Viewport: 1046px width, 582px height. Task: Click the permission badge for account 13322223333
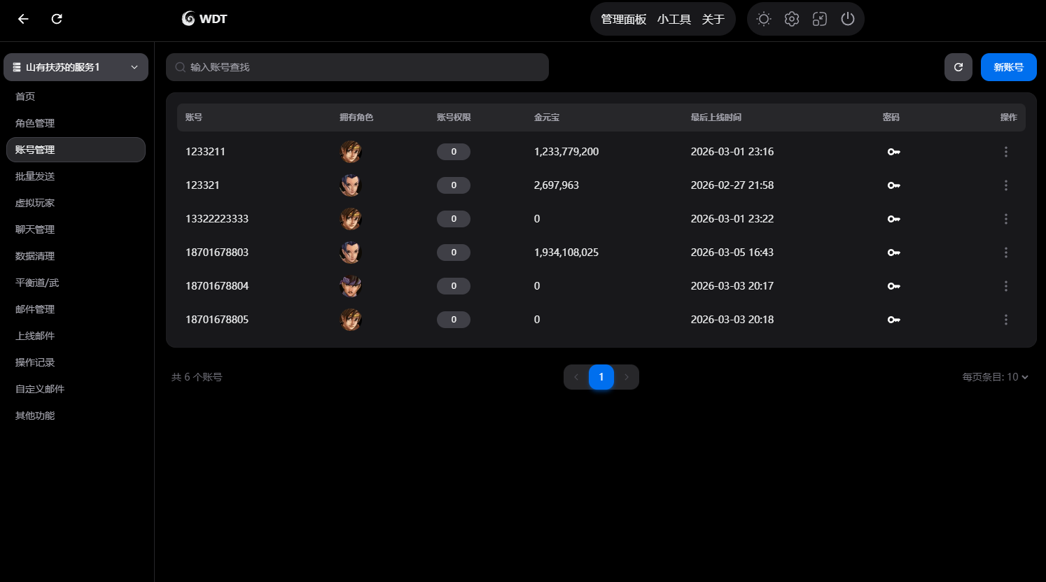pos(454,219)
